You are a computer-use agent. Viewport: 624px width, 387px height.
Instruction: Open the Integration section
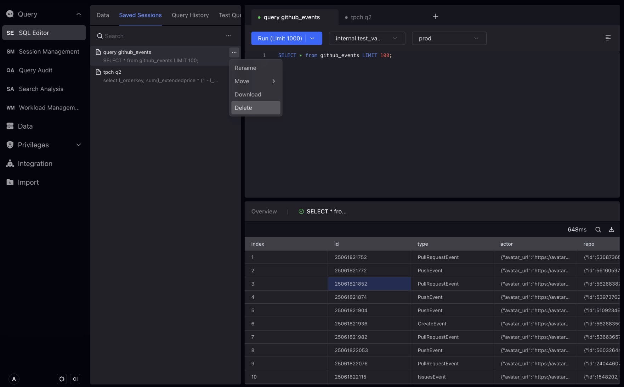[35, 163]
